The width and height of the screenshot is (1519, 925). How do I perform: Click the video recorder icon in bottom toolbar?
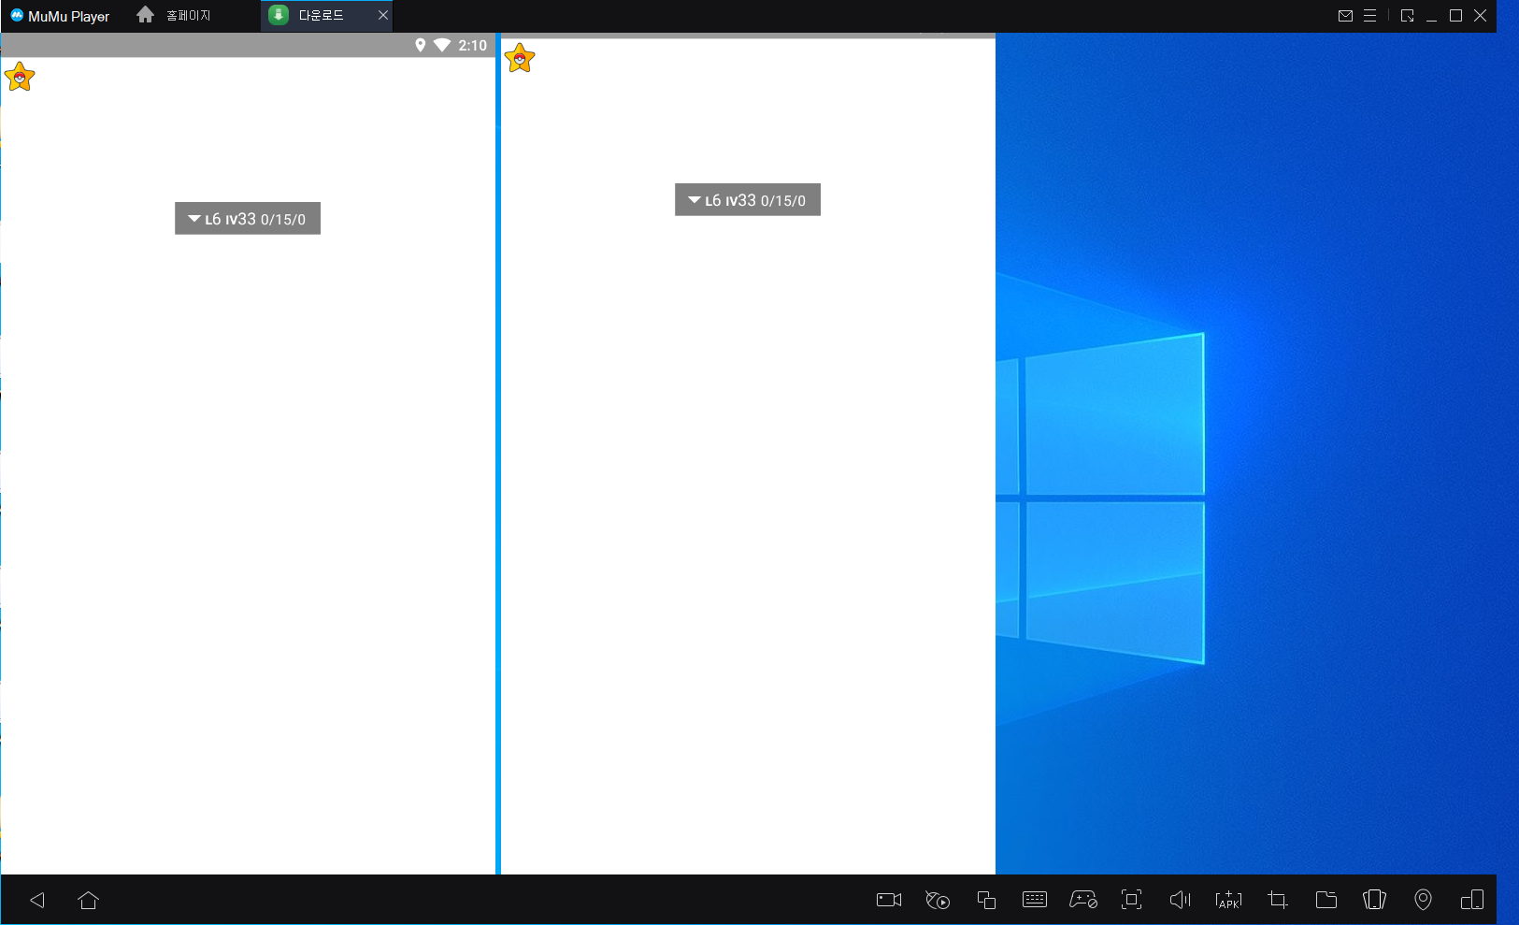click(888, 900)
